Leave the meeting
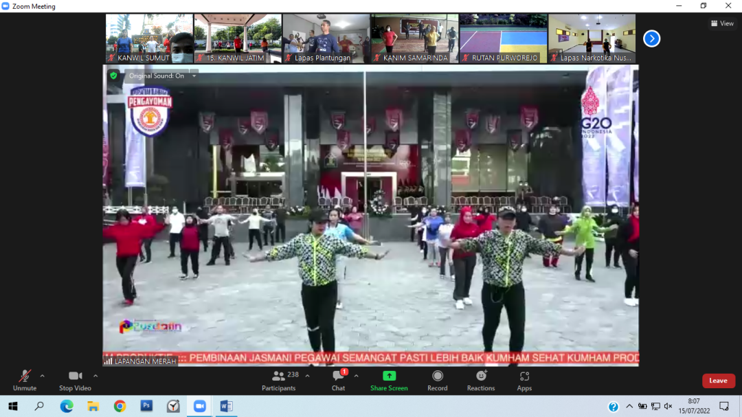The height and width of the screenshot is (417, 742). click(718, 381)
